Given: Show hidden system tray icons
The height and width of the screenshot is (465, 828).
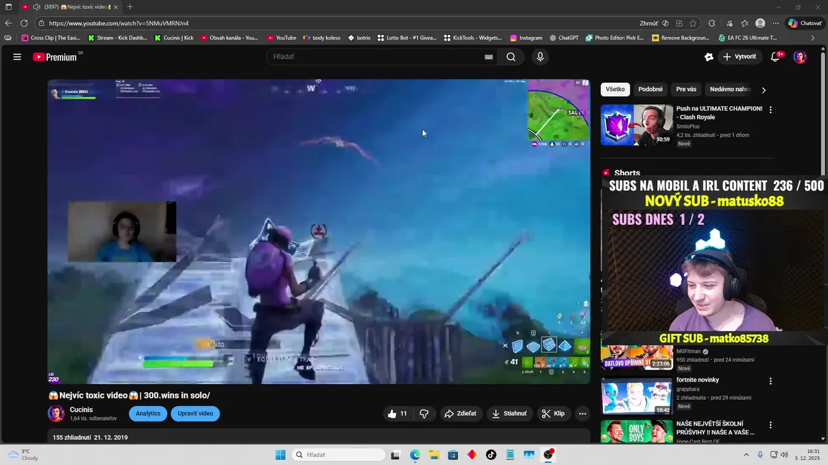Looking at the screenshot, I should click(746, 455).
